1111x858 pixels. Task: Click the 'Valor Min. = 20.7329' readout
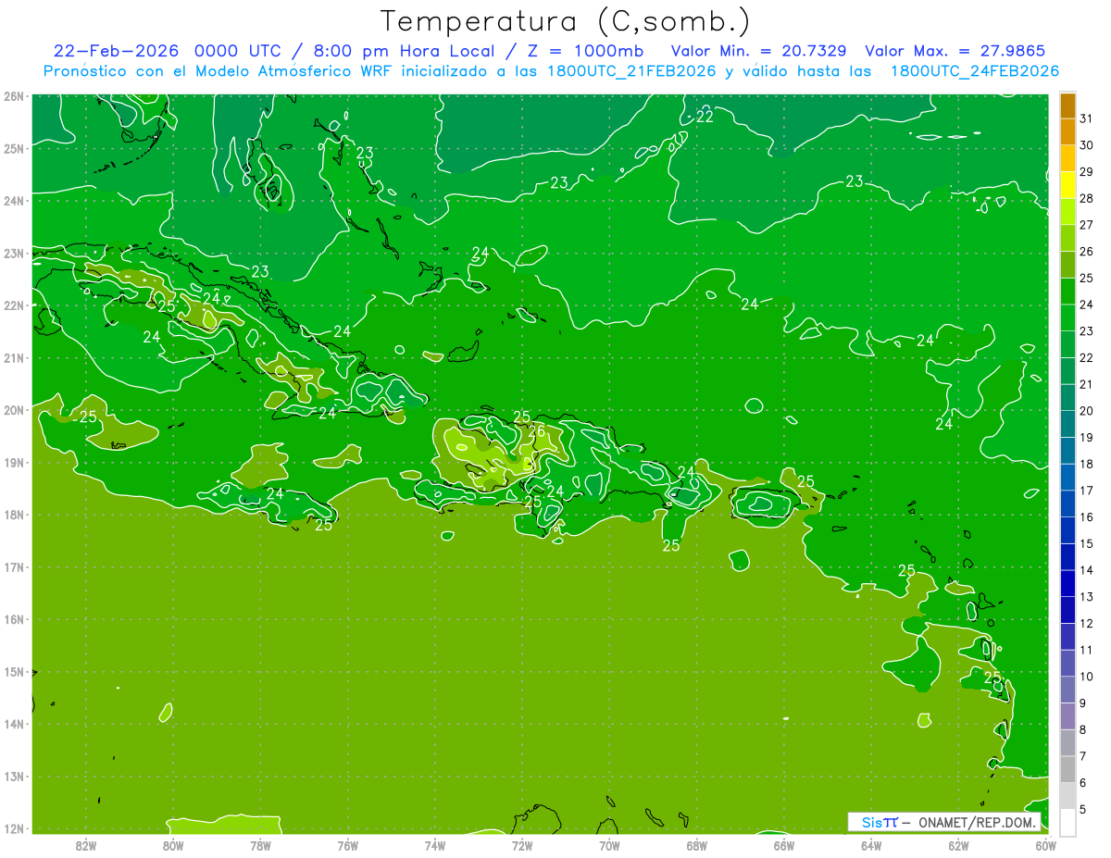pos(758,50)
